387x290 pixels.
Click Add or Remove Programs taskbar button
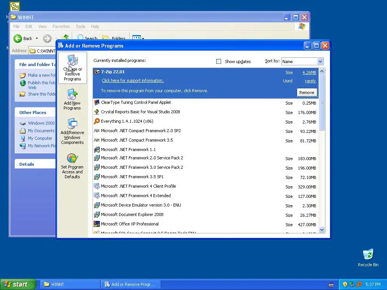coord(131,284)
